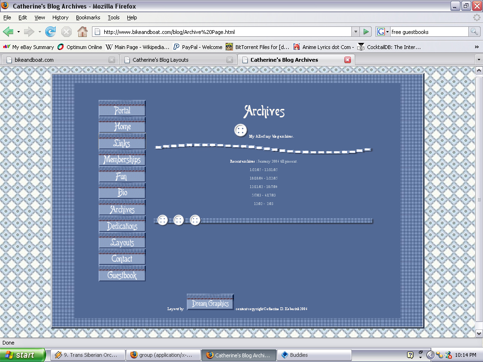Click the 10/10/04 - 1/22/05 archive link
Image resolution: width=483 pixels, height=362 pixels.
[x=264, y=178]
